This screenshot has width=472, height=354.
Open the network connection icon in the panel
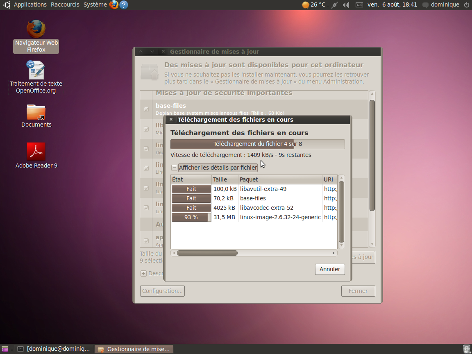pos(334,5)
